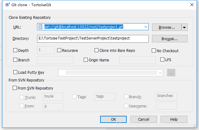The image size is (199, 130).
Task: Click the tags text field
Action: point(105,97)
